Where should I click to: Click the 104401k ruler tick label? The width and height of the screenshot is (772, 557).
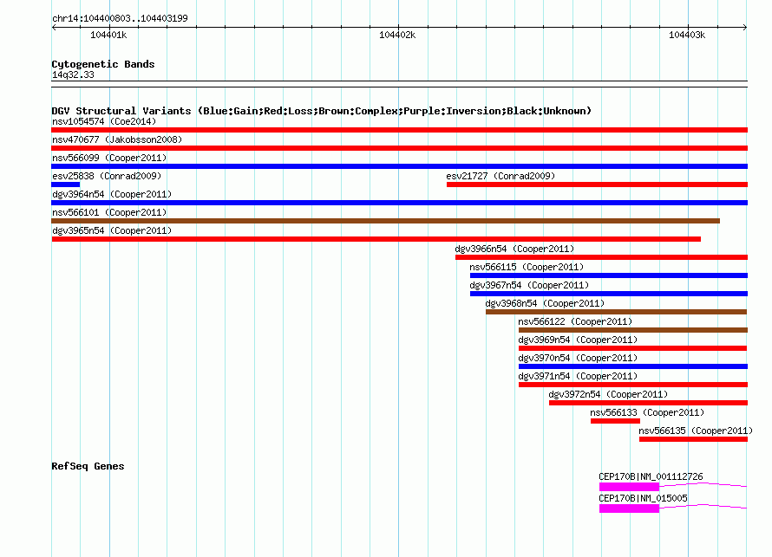pyautogui.click(x=108, y=35)
